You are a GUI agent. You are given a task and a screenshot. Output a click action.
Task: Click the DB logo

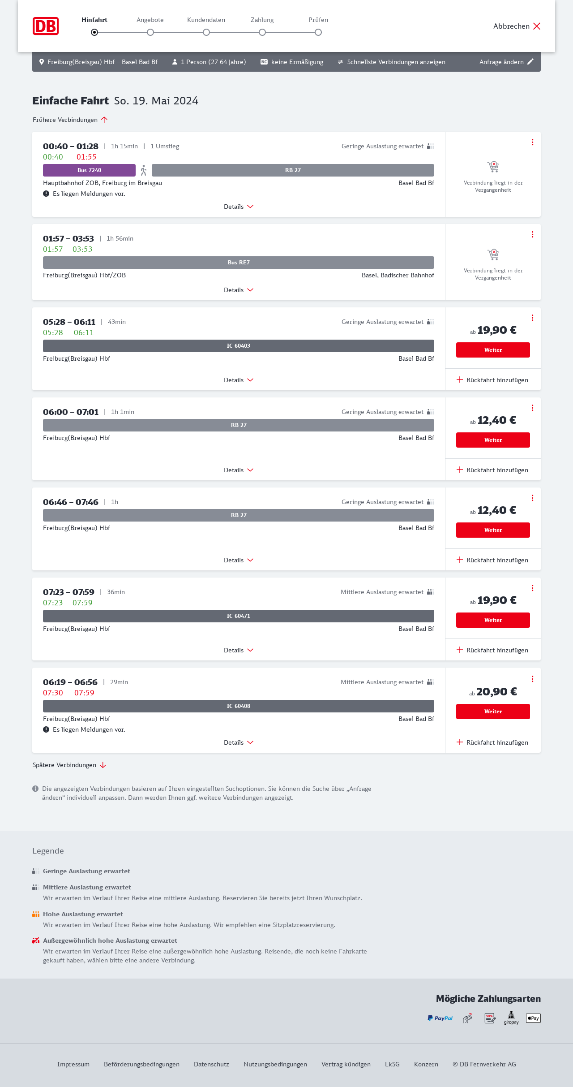pos(46,26)
